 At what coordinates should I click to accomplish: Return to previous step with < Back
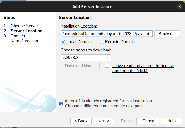click(81, 121)
